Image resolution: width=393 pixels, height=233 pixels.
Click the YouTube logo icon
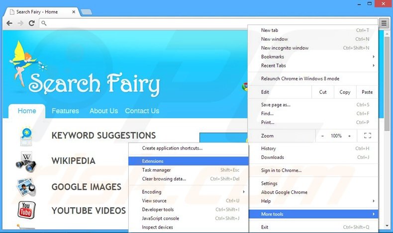point(26,210)
